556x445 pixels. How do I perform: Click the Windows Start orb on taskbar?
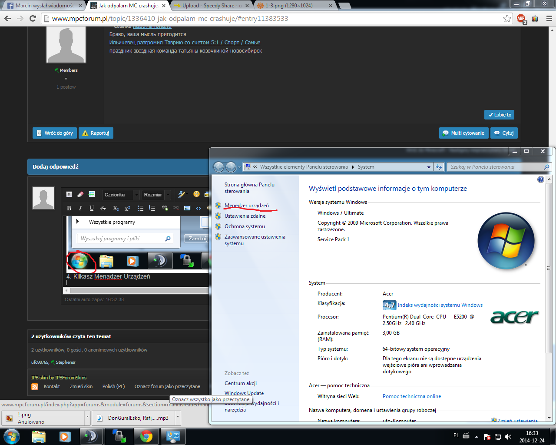[11, 436]
